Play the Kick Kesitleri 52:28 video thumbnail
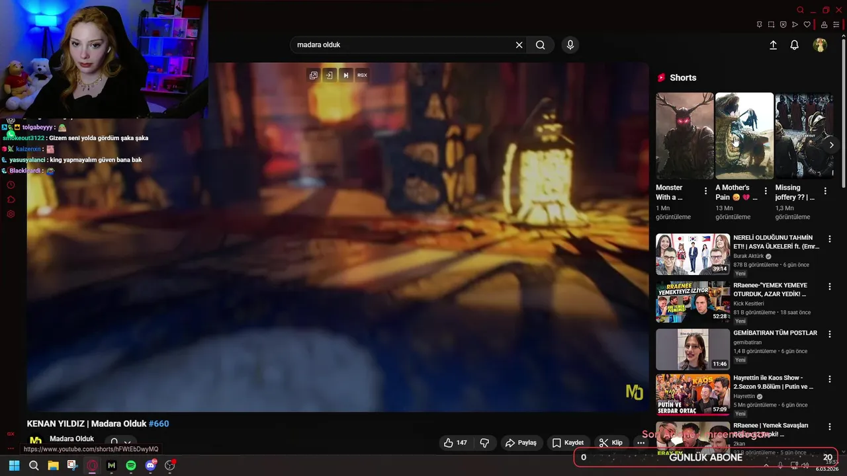 click(693, 301)
